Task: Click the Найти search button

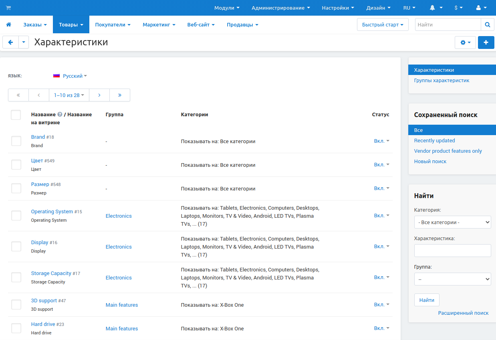Action: click(x=427, y=300)
